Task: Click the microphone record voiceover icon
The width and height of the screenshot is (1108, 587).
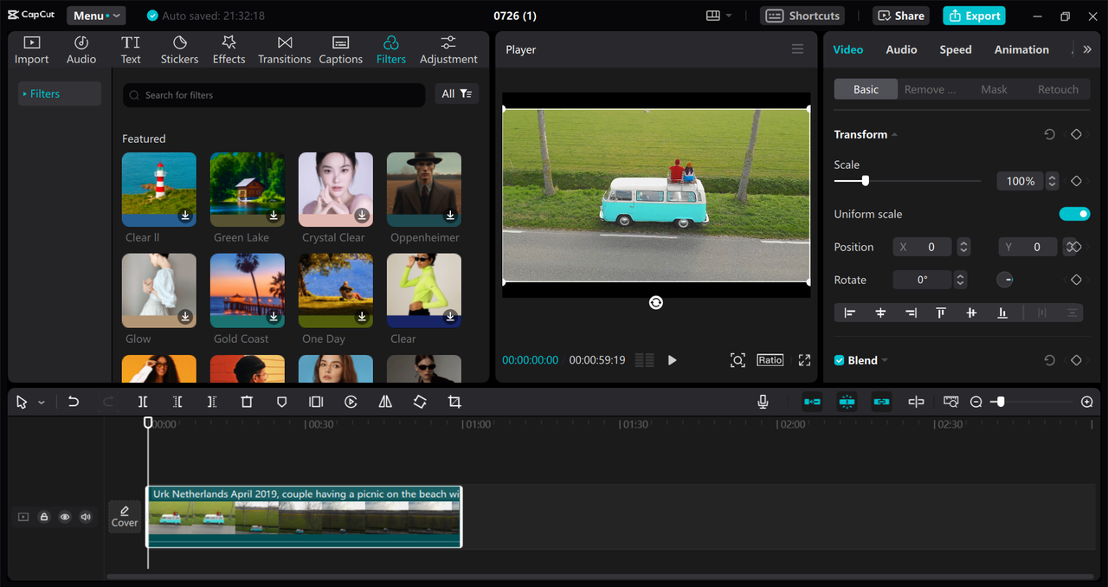Action: (763, 402)
